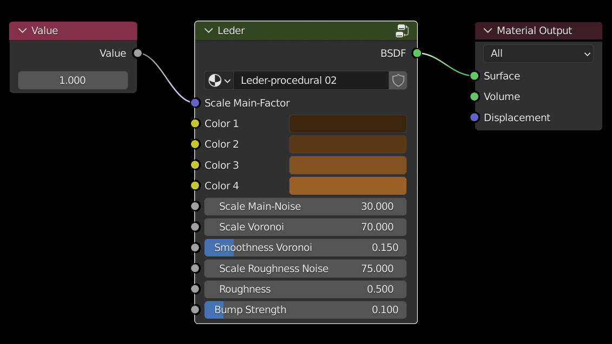Image resolution: width=612 pixels, height=344 pixels.
Task: Open the Color 3 swatch
Action: (x=347, y=165)
